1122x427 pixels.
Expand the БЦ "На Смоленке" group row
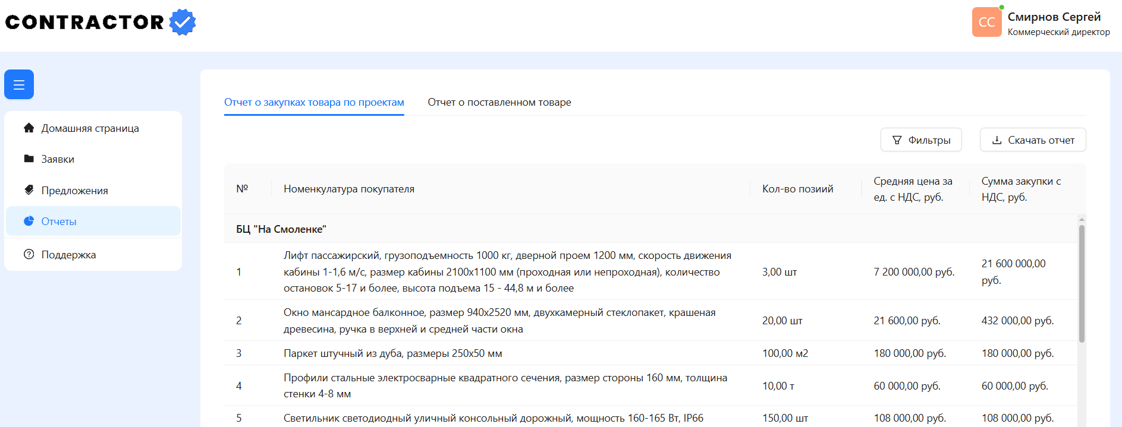[281, 229]
